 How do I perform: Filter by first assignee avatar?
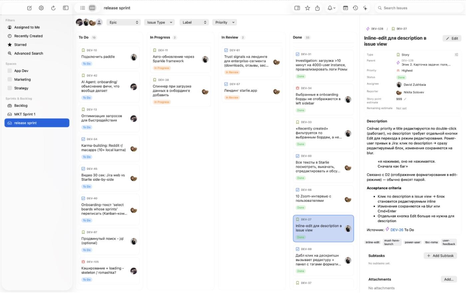(79, 22)
